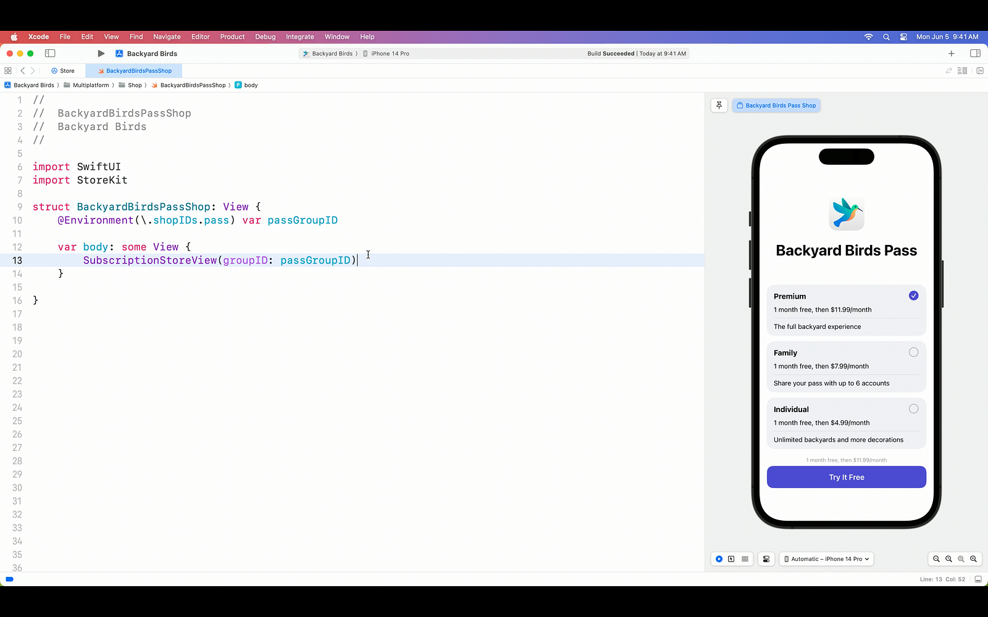Open Backyard Birds project breadcrumb
988x617 pixels.
pos(30,85)
